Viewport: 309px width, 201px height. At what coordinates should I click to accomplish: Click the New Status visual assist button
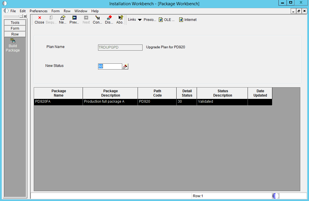click(125, 67)
